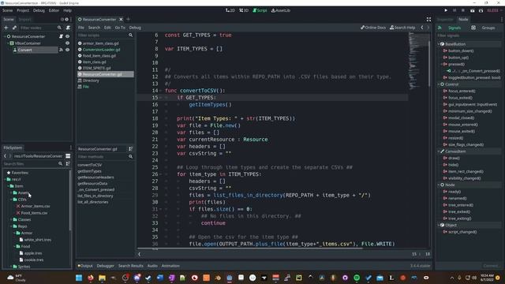Screen dimensions: 505x284
Task: Click the code minimap
Action: coord(417,62)
